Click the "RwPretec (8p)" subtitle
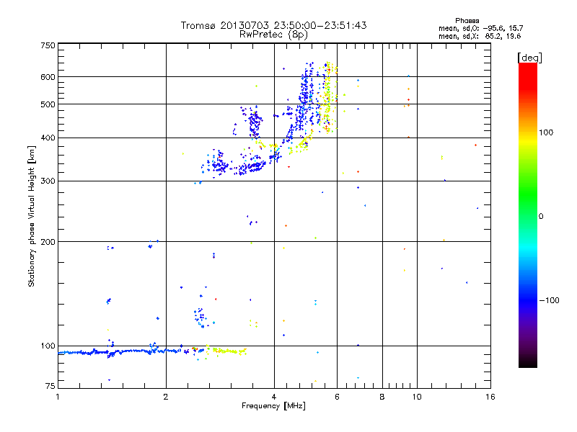This screenshot has width=577, height=432. pyautogui.click(x=273, y=35)
